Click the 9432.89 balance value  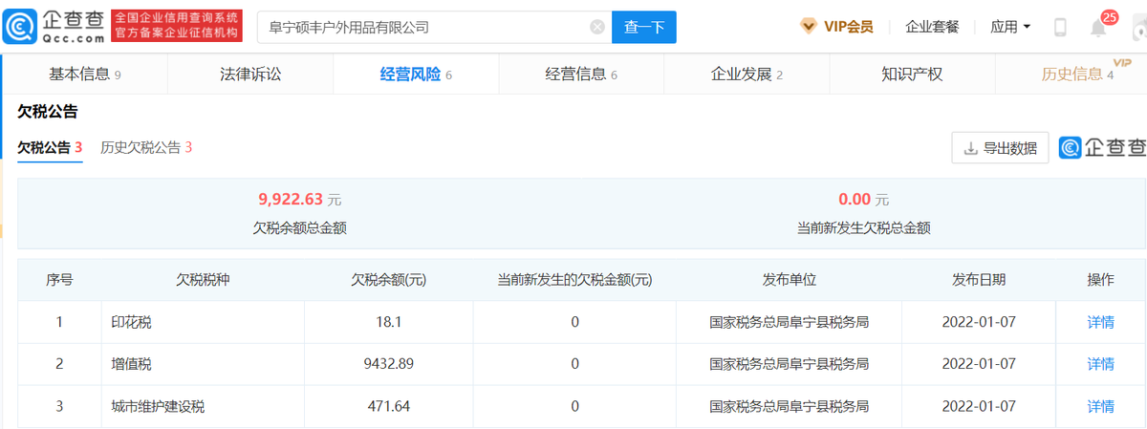(388, 364)
